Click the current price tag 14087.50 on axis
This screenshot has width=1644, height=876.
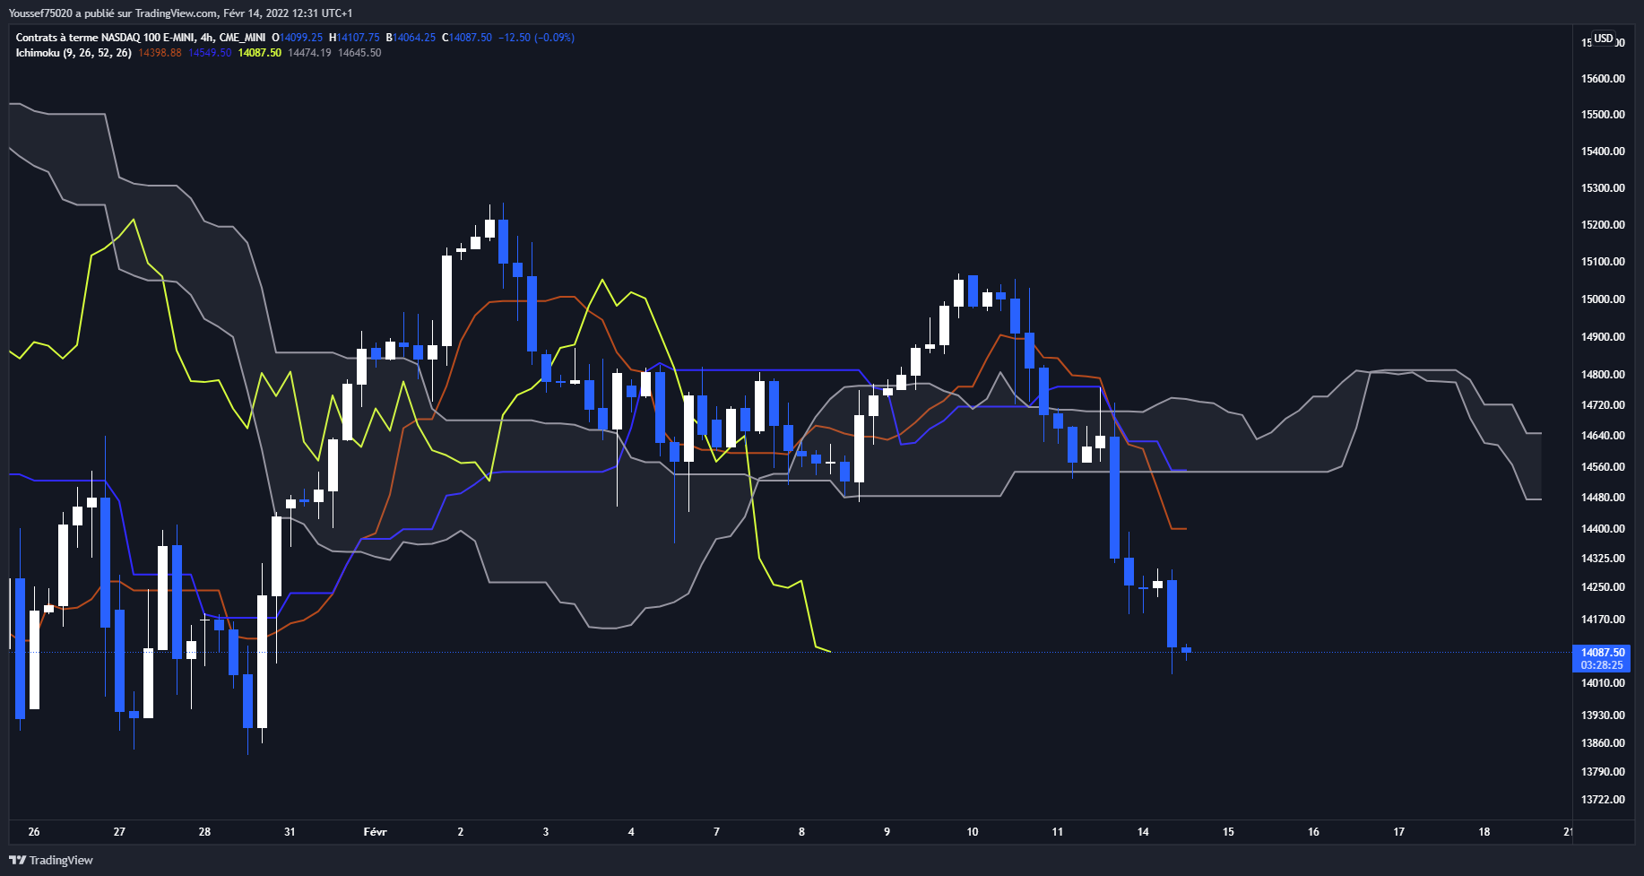tap(1602, 653)
